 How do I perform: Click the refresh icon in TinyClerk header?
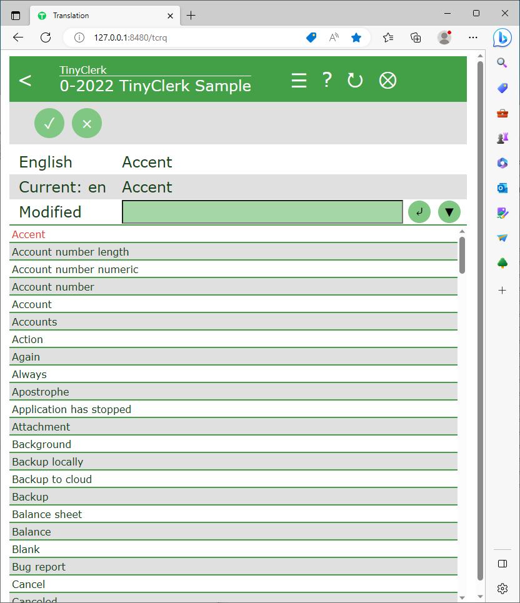pyautogui.click(x=355, y=81)
